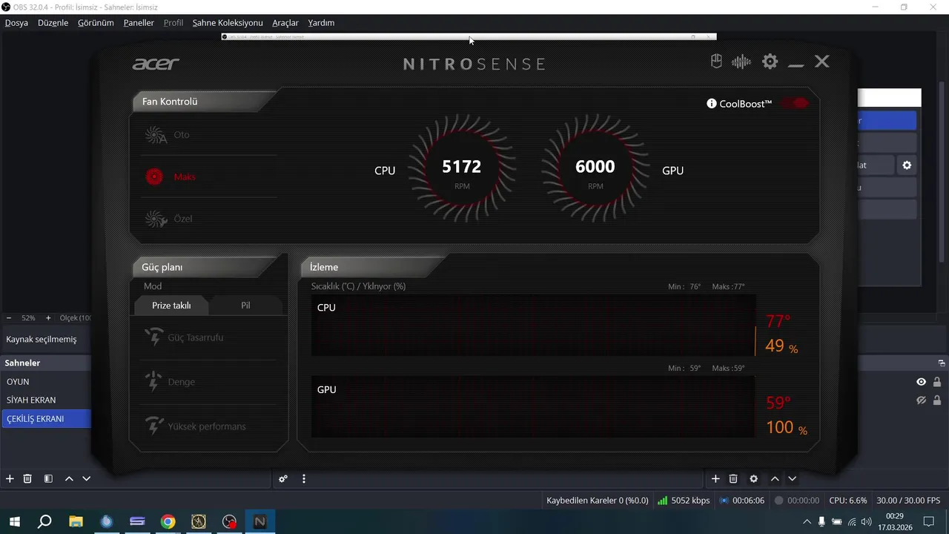Viewport: 949px width, 534px height.
Task: Open Windows search from the taskbar
Action: click(x=44, y=522)
